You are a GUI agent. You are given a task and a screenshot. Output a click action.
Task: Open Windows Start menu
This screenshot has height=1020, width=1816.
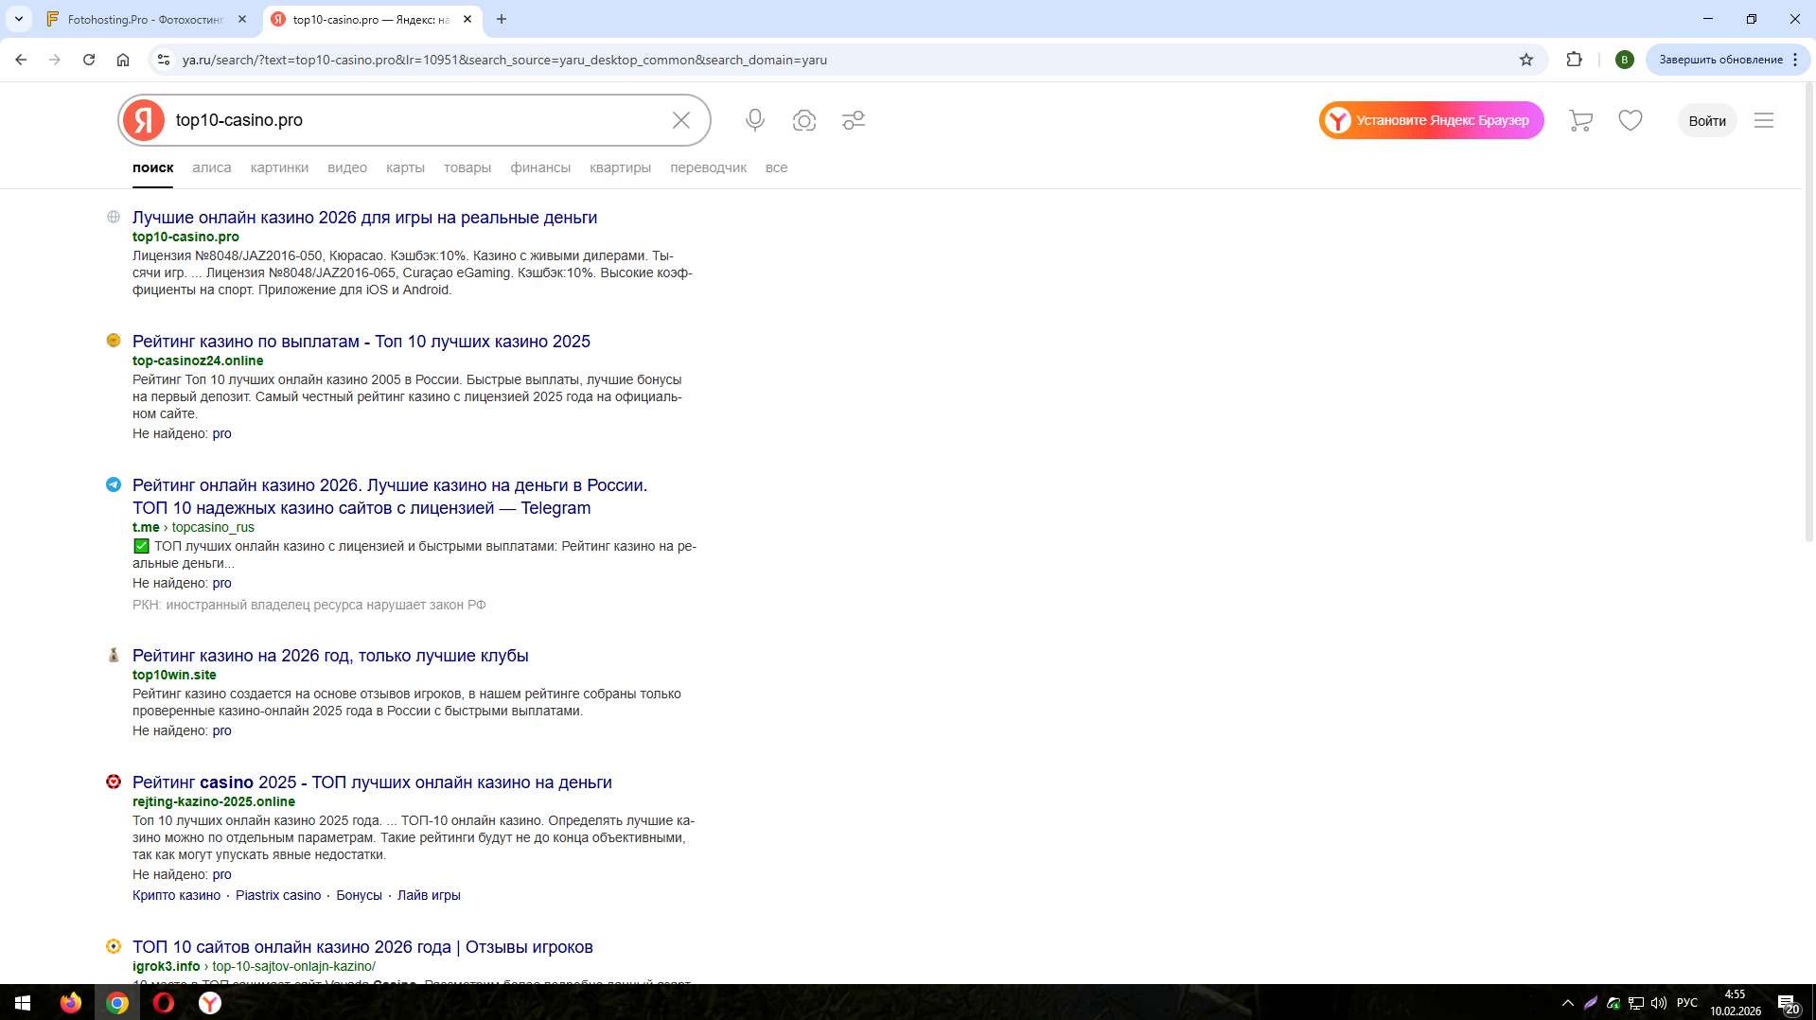click(23, 1003)
